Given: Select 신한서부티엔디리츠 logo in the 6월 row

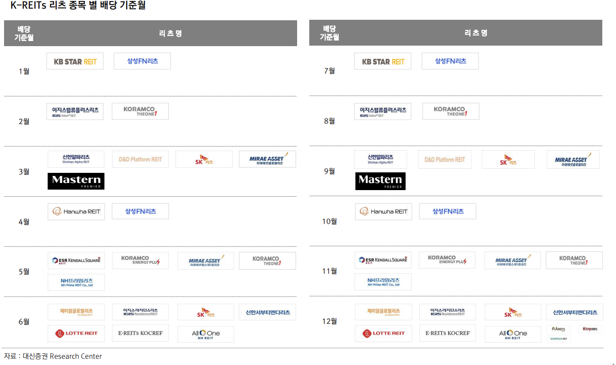Looking at the screenshot, I should (268, 312).
